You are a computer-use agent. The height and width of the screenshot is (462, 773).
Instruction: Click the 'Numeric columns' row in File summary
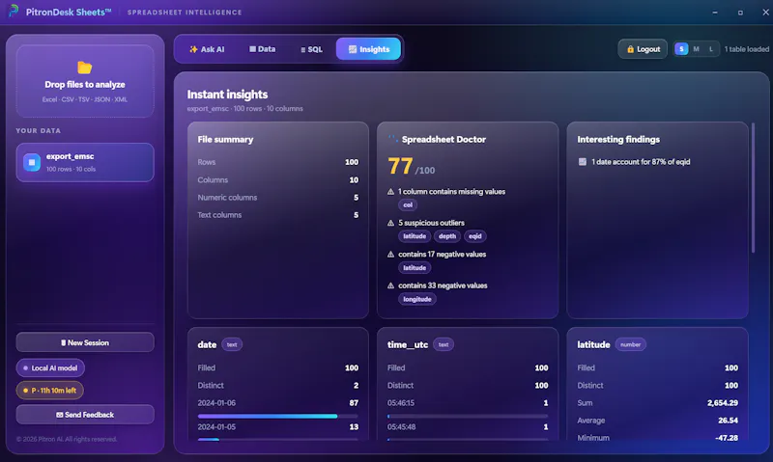278,198
